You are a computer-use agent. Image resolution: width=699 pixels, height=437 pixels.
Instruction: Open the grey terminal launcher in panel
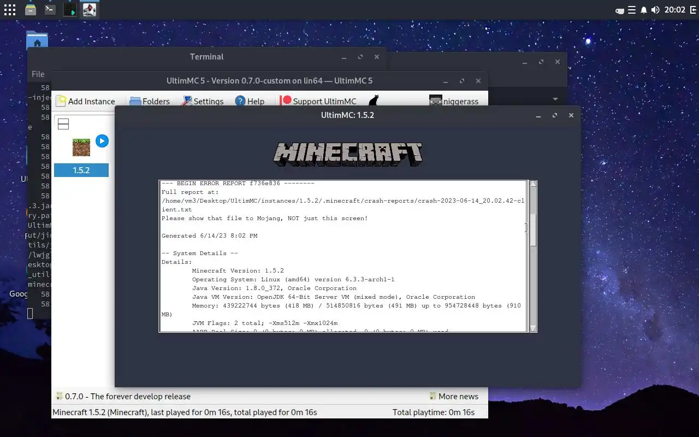tap(50, 10)
